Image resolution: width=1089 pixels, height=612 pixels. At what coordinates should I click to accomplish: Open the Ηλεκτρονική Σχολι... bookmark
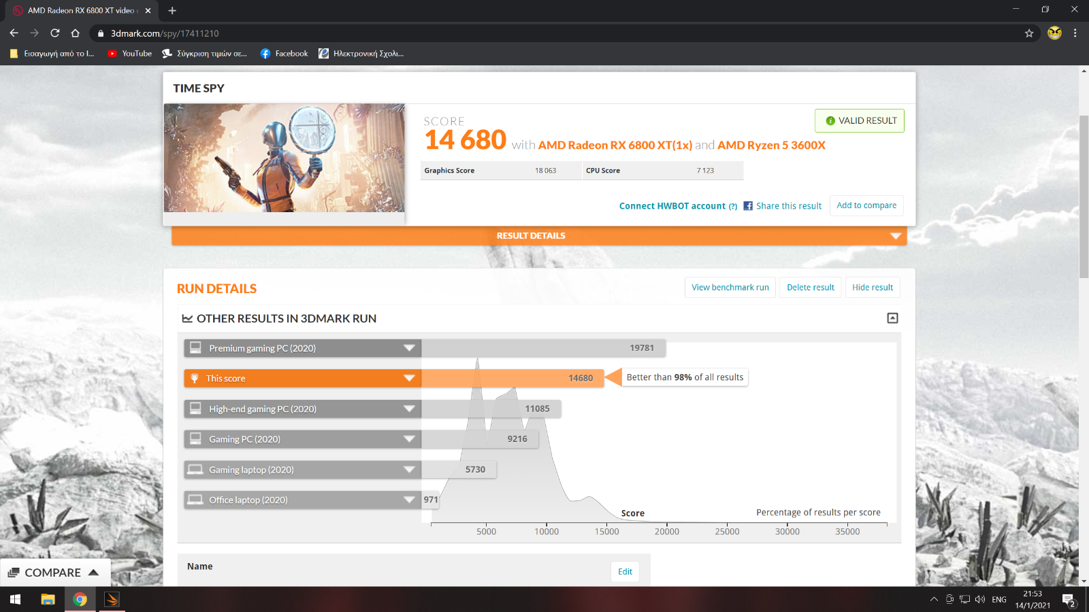(361, 53)
